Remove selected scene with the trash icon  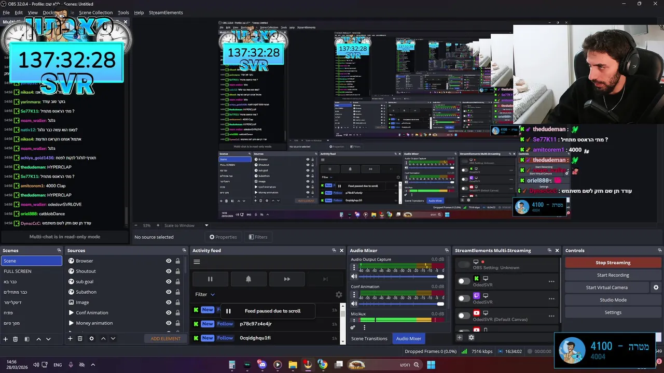[16, 339]
